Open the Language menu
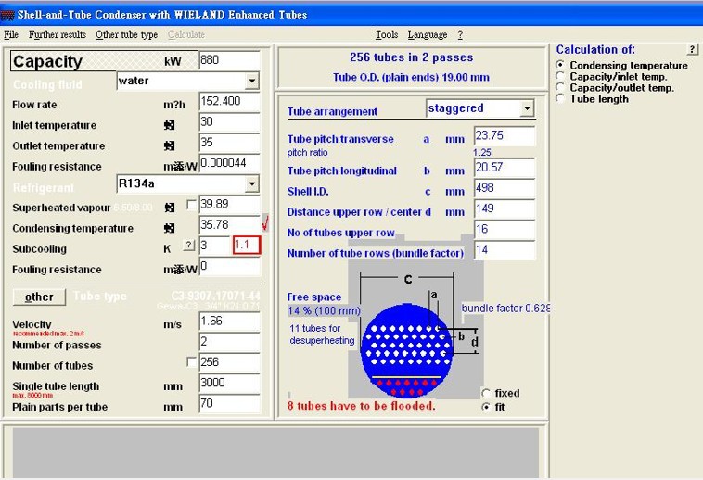Screen dimensions: 703x480 pyautogui.click(x=428, y=35)
